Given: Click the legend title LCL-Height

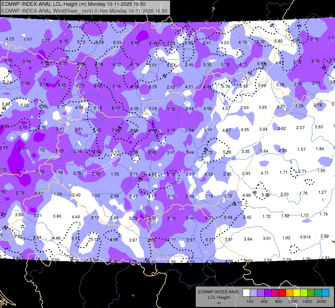Looking at the screenshot, I should (x=219, y=297).
